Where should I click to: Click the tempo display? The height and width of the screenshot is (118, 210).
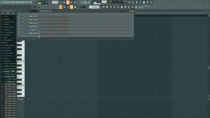55,2
